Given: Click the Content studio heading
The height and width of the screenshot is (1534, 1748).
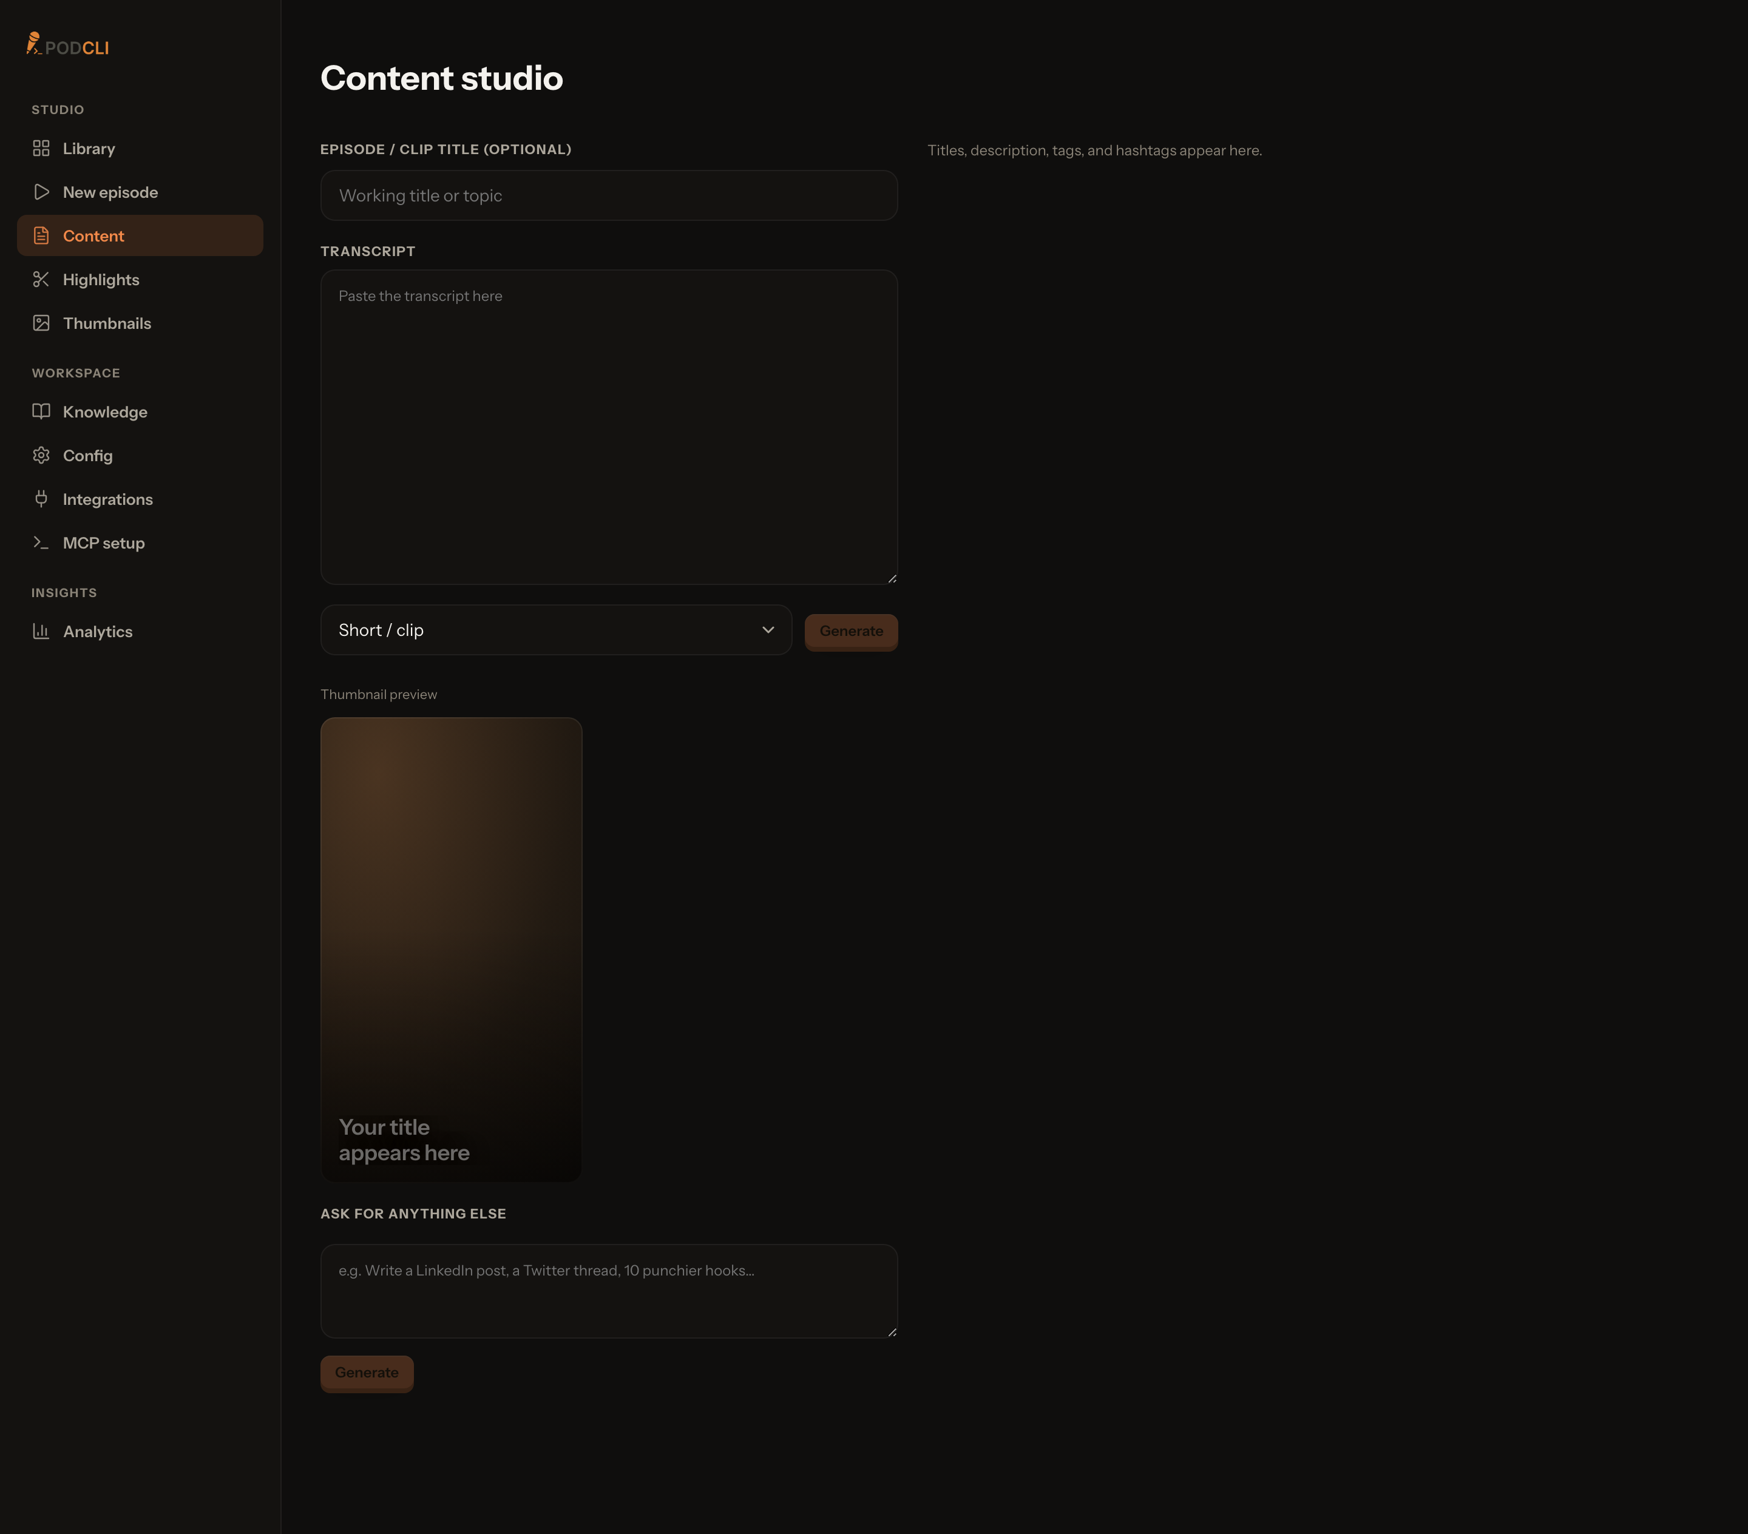Looking at the screenshot, I should point(442,79).
